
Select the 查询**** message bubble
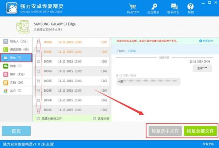point(202,68)
